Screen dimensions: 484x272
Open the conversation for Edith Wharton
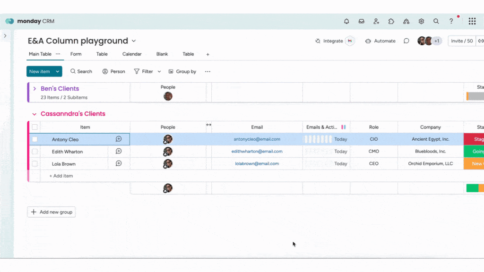[119, 151]
